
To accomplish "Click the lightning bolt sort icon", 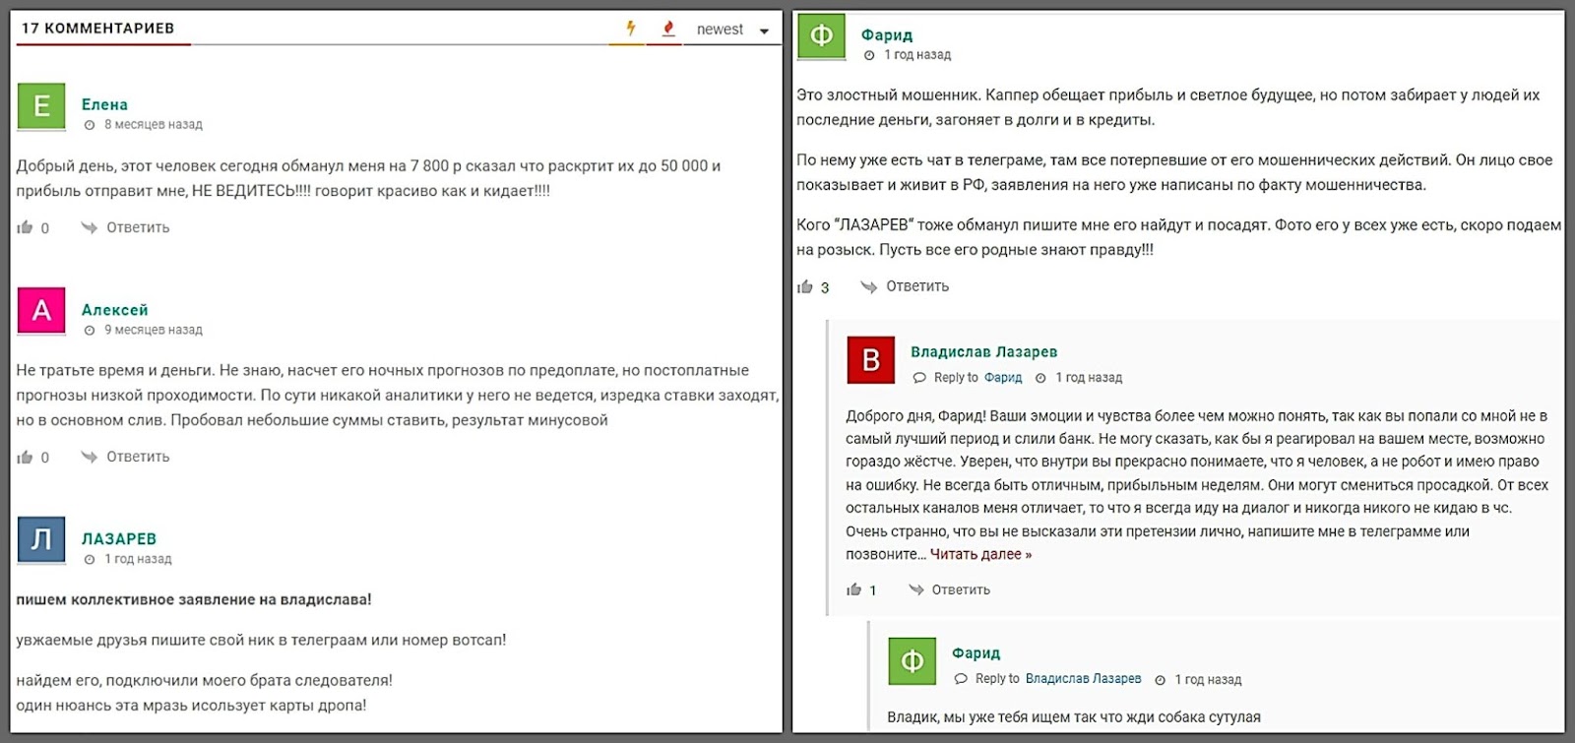I will point(630,29).
